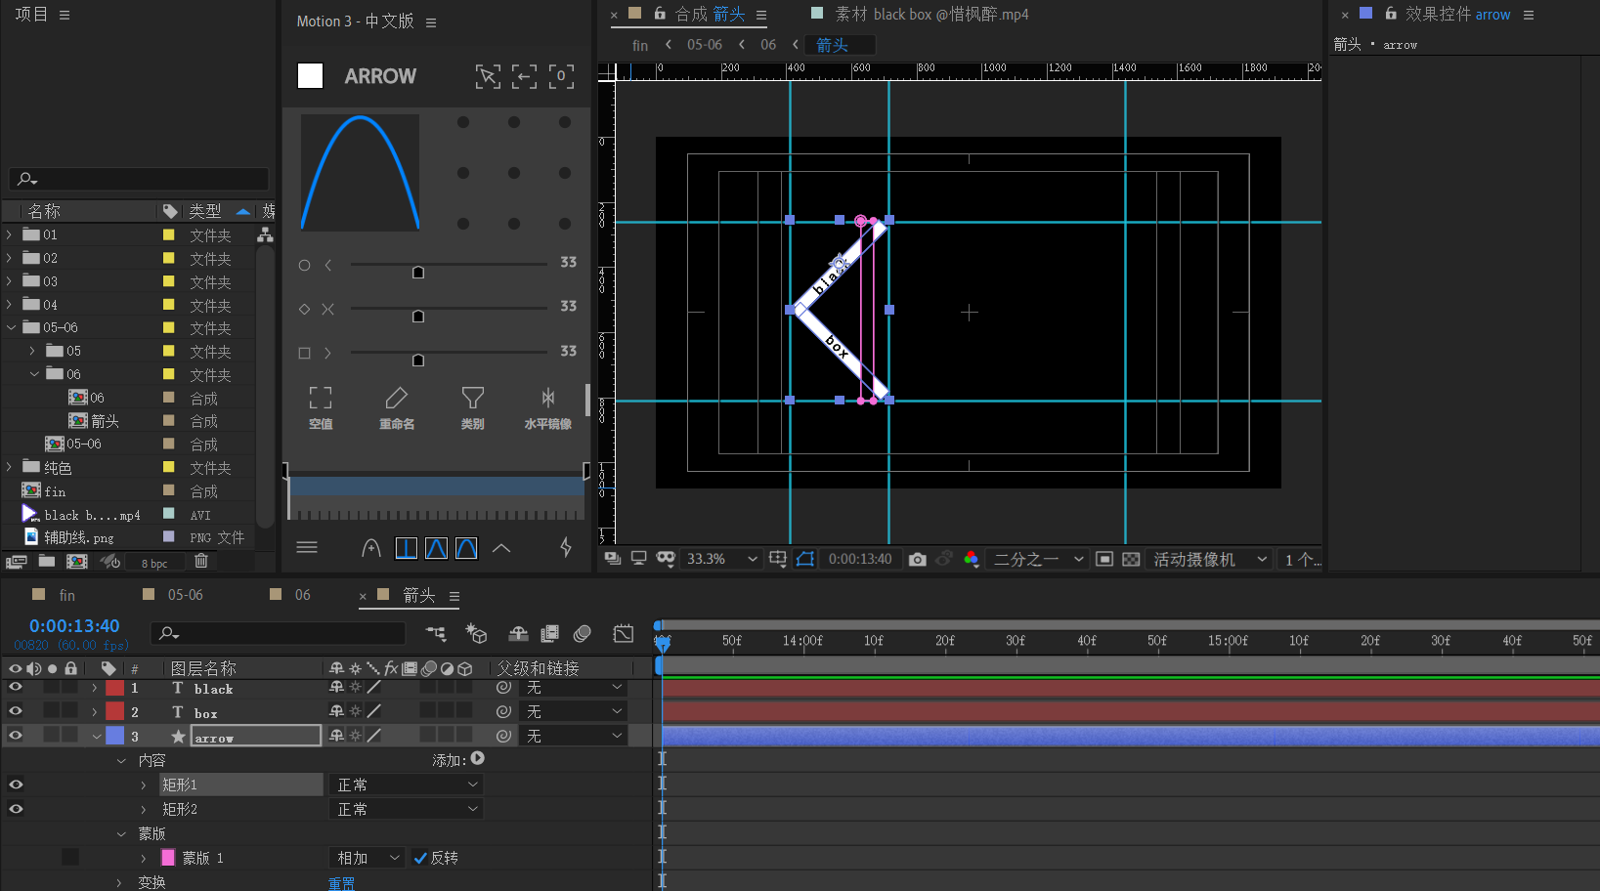Toggle the first Motion 3 easing curve button
Viewport: 1600px width, 891px height.
click(407, 548)
